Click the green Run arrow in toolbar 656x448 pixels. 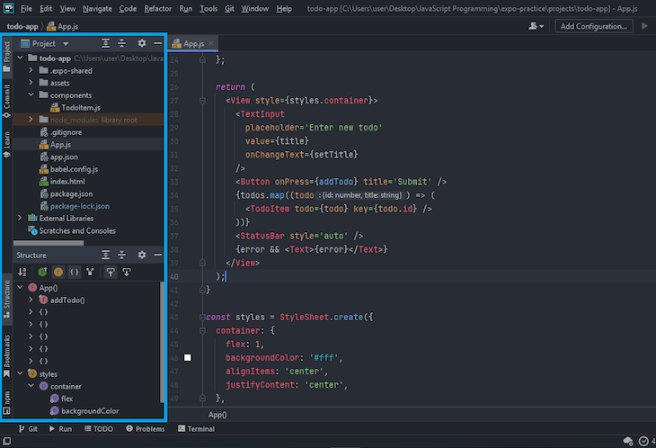pos(644,26)
